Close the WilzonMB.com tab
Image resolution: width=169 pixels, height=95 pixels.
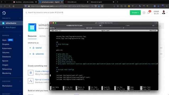point(88,2)
